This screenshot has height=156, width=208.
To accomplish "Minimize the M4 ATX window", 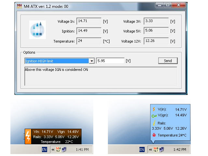I will 160,5.
